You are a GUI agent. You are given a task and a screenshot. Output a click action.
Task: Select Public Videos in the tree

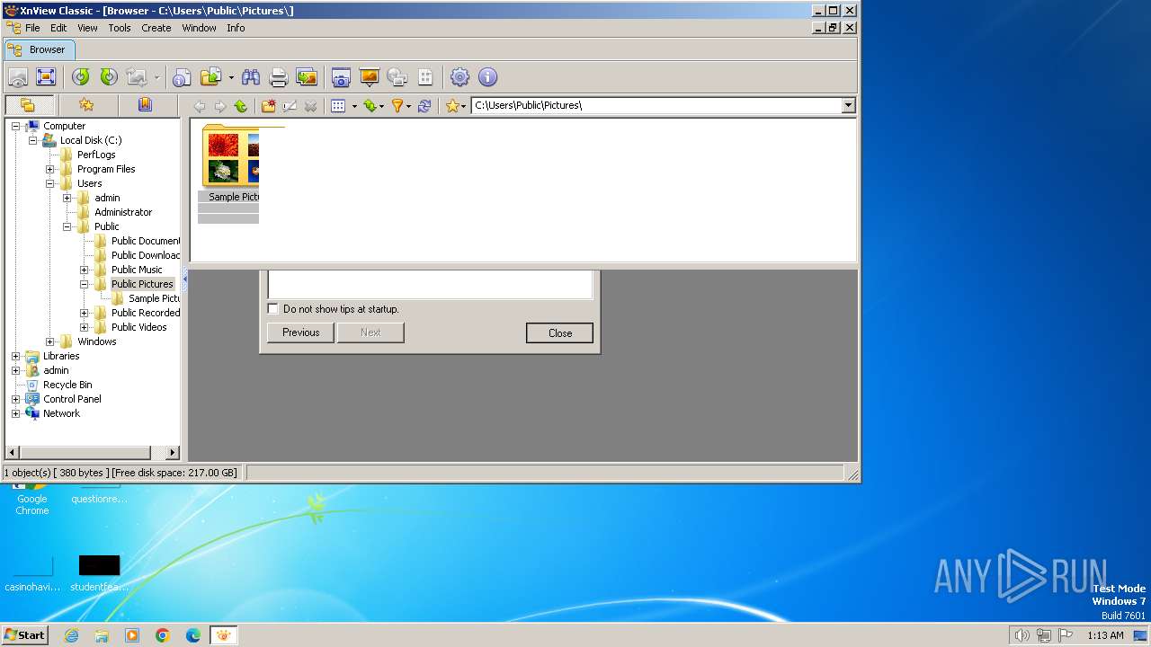click(138, 327)
